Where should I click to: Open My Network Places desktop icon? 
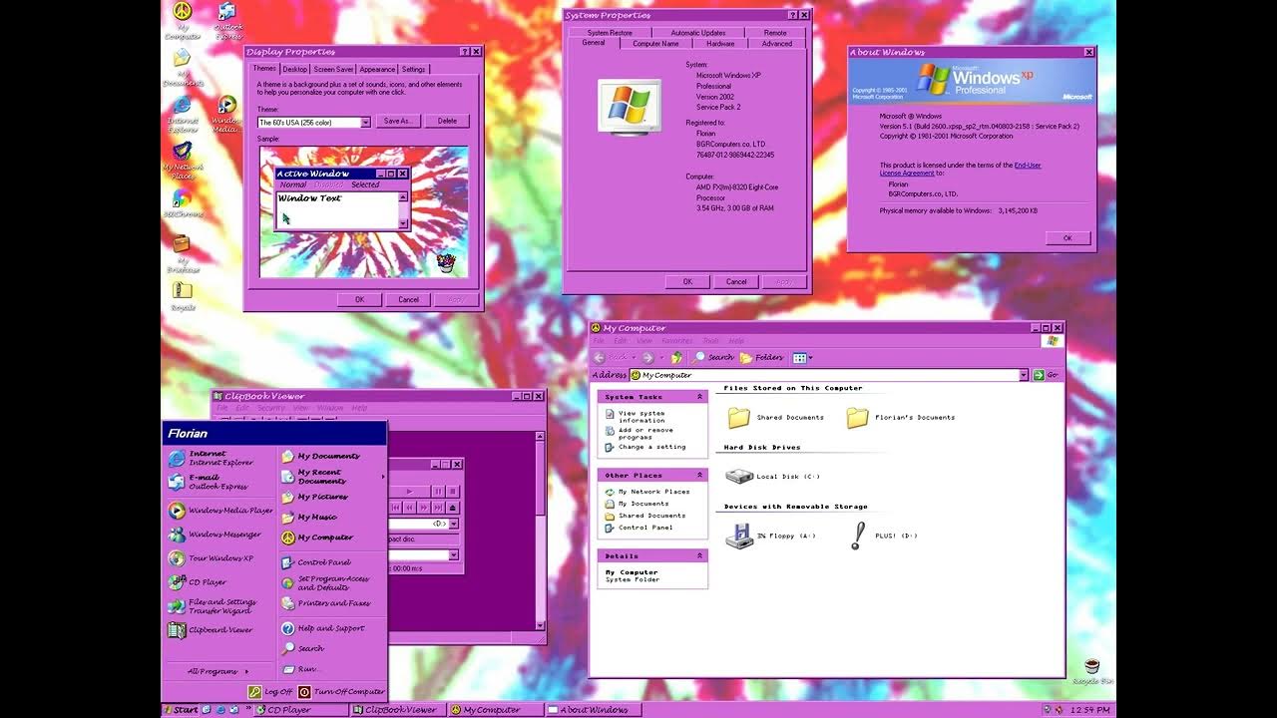click(182, 160)
